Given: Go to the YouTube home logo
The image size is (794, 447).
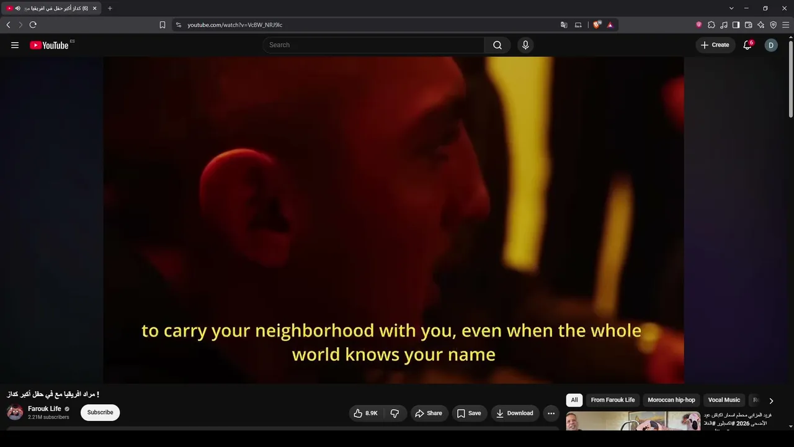Looking at the screenshot, I should pyautogui.click(x=49, y=45).
